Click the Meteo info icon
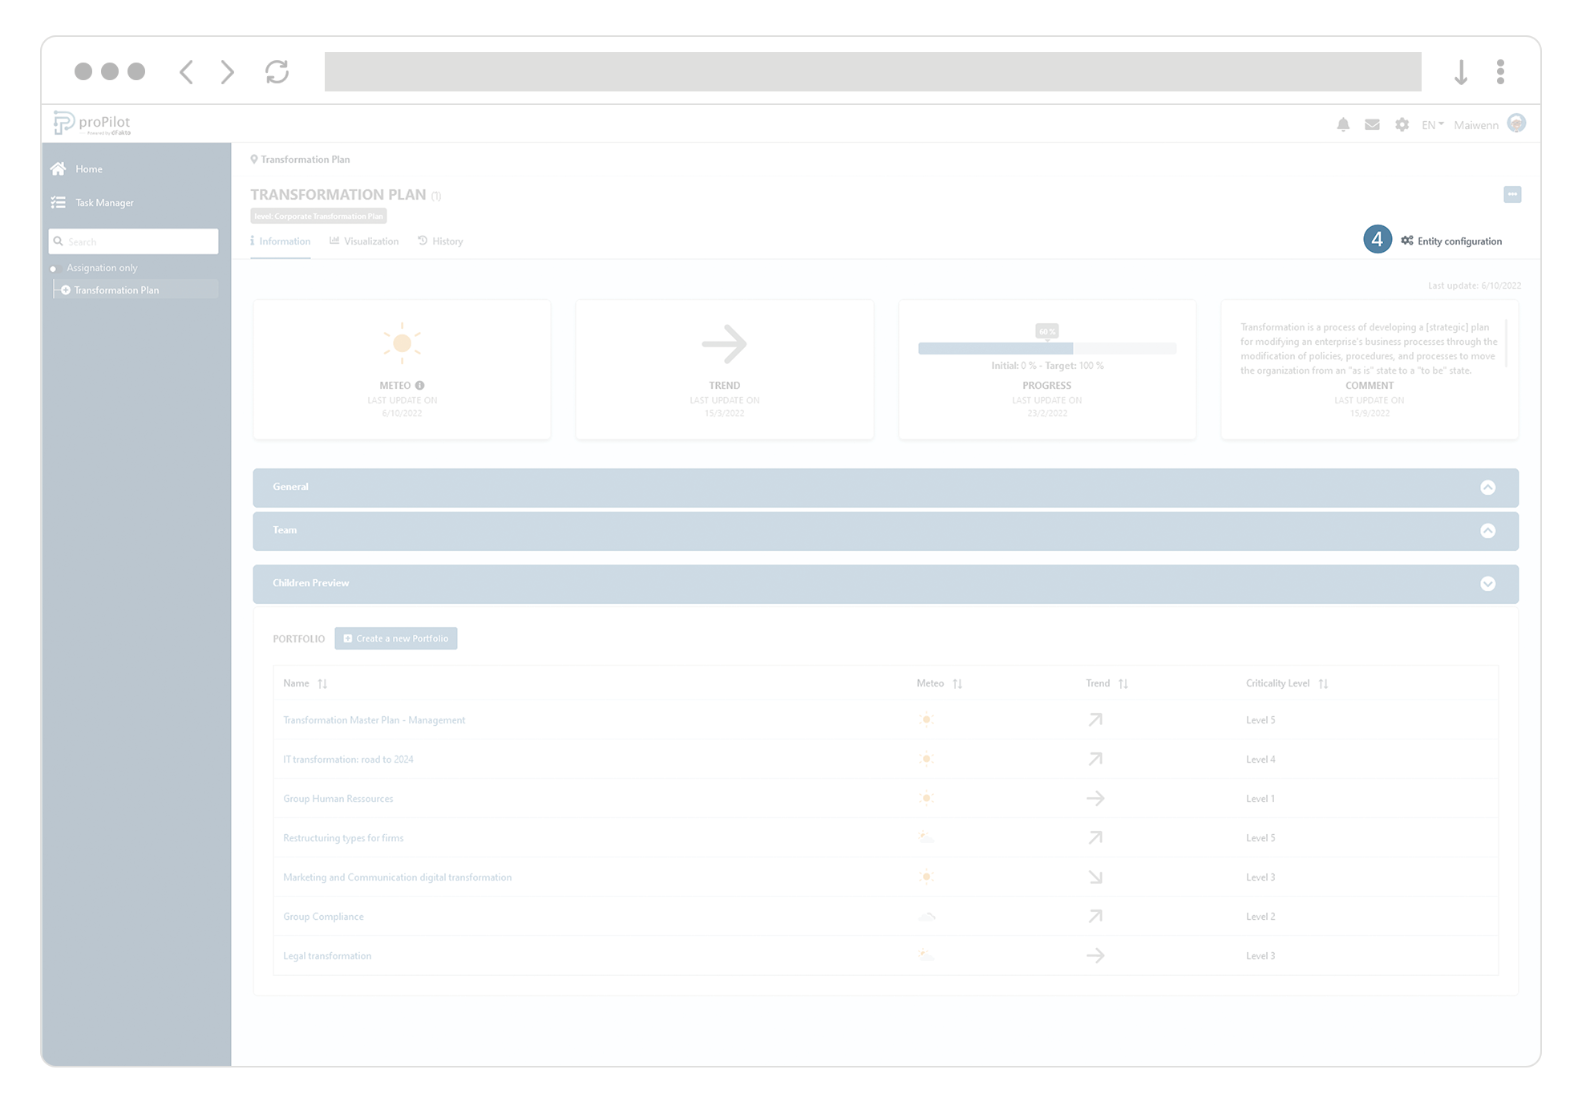The height and width of the screenshot is (1110, 1582). pos(419,386)
